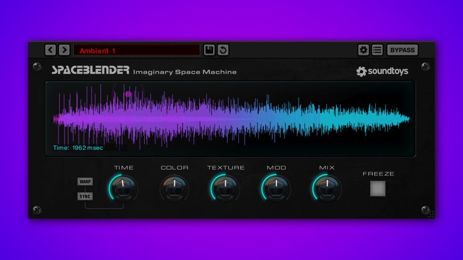Toggle the SYNC button

(85, 196)
